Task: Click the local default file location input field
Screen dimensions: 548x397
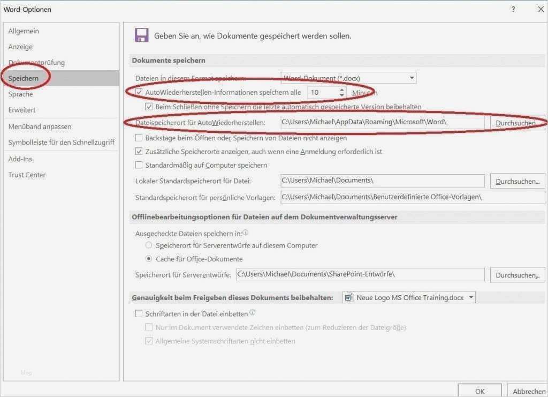Action: click(x=383, y=181)
